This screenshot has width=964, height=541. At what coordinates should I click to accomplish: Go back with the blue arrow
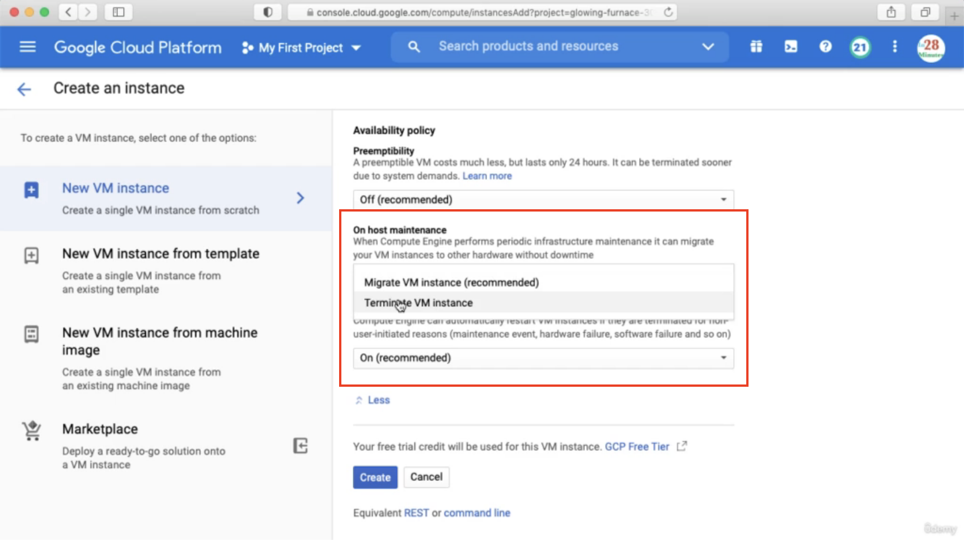(24, 89)
